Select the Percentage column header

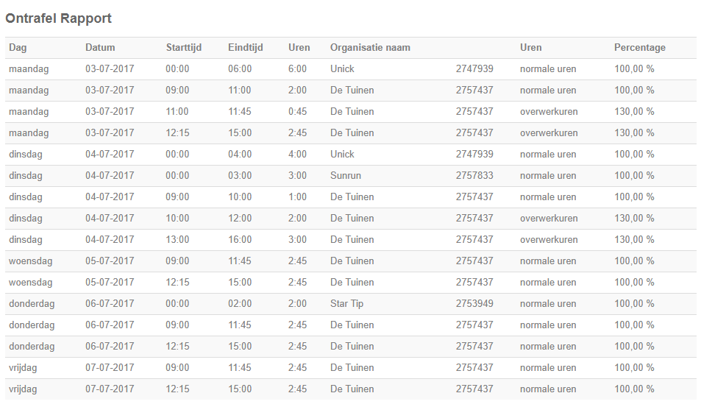pyautogui.click(x=640, y=47)
